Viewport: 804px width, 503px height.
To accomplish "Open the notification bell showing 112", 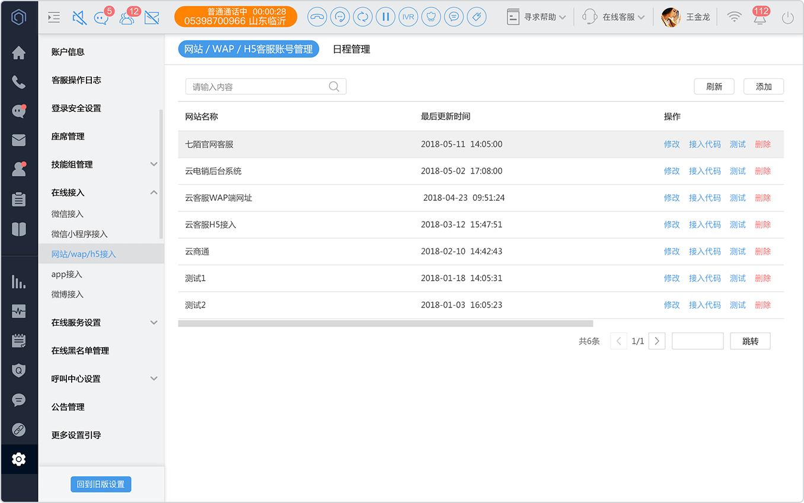I will click(760, 17).
